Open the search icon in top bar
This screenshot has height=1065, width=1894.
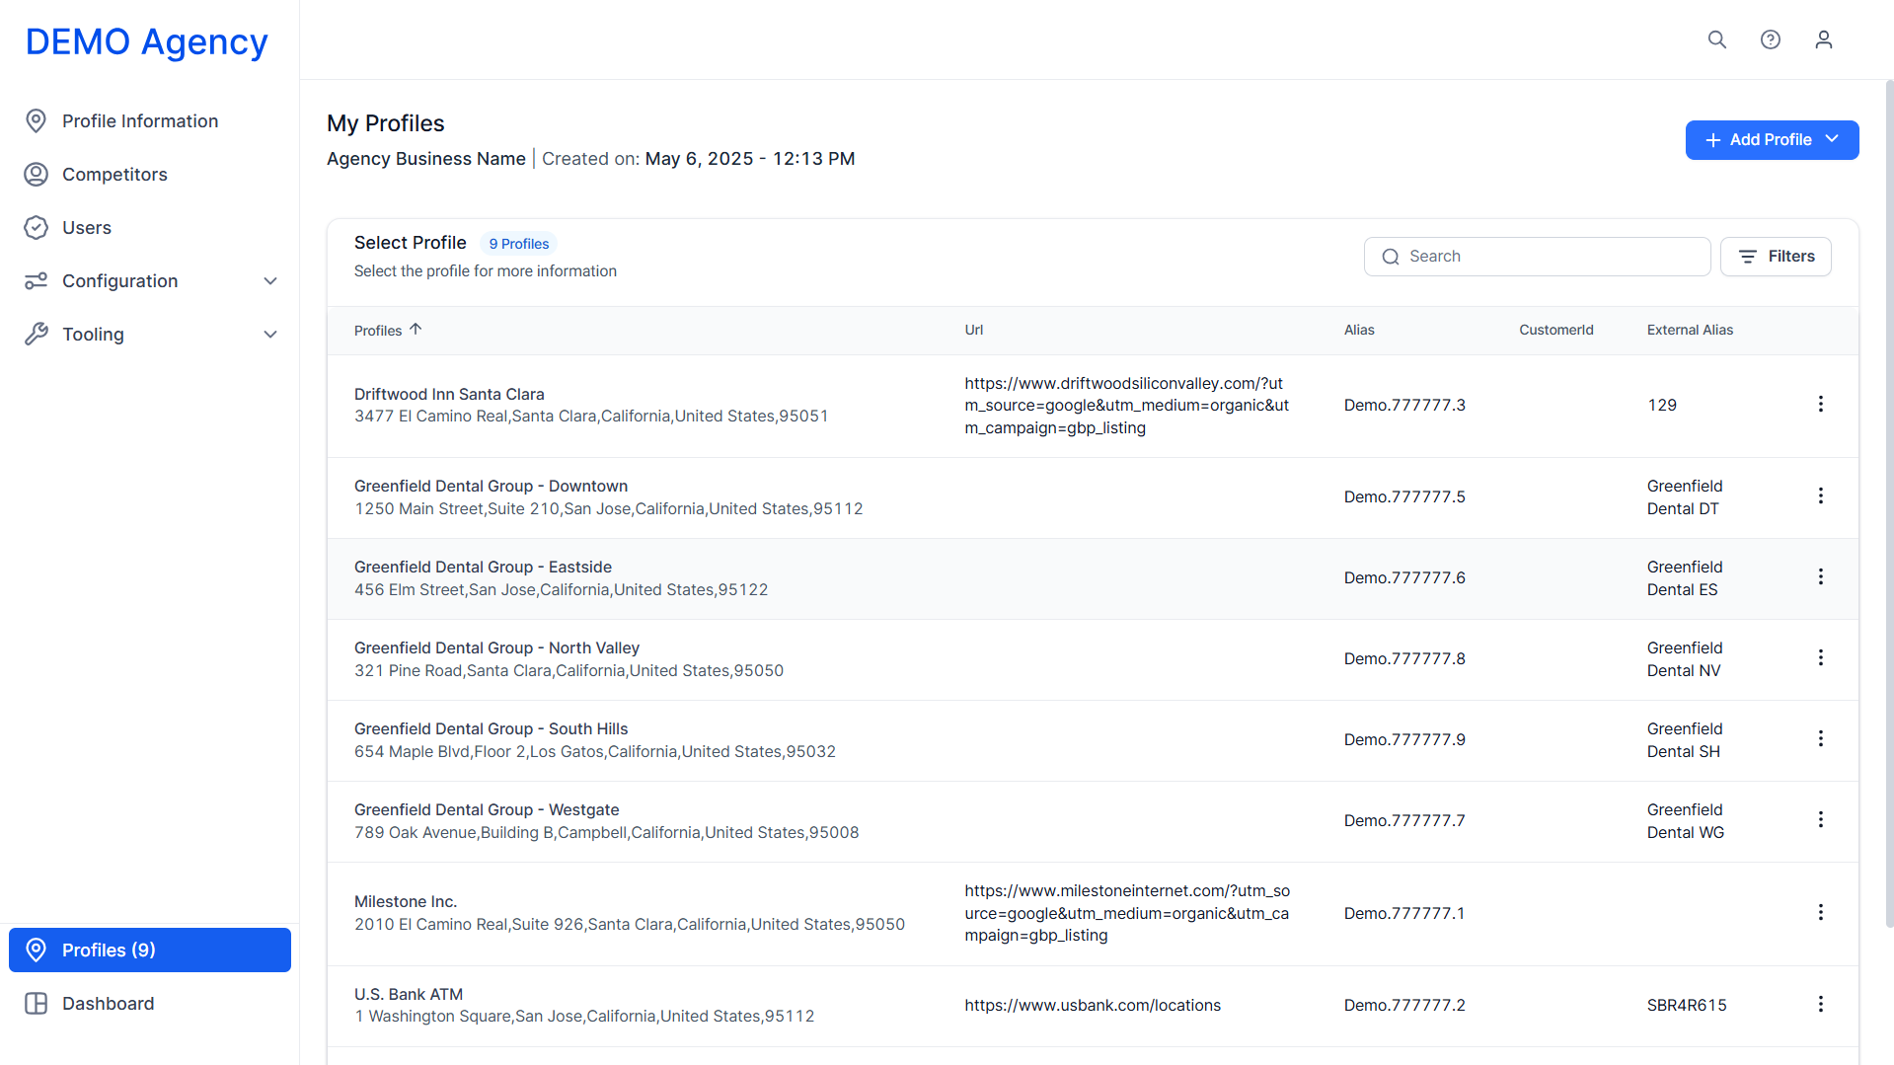[1717, 39]
